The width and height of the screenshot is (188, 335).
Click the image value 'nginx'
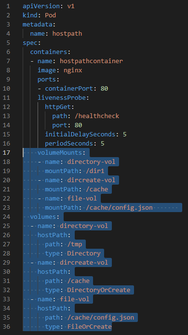pyautogui.click(x=73, y=70)
